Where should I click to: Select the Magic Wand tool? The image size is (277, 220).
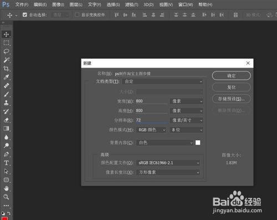tap(6, 60)
